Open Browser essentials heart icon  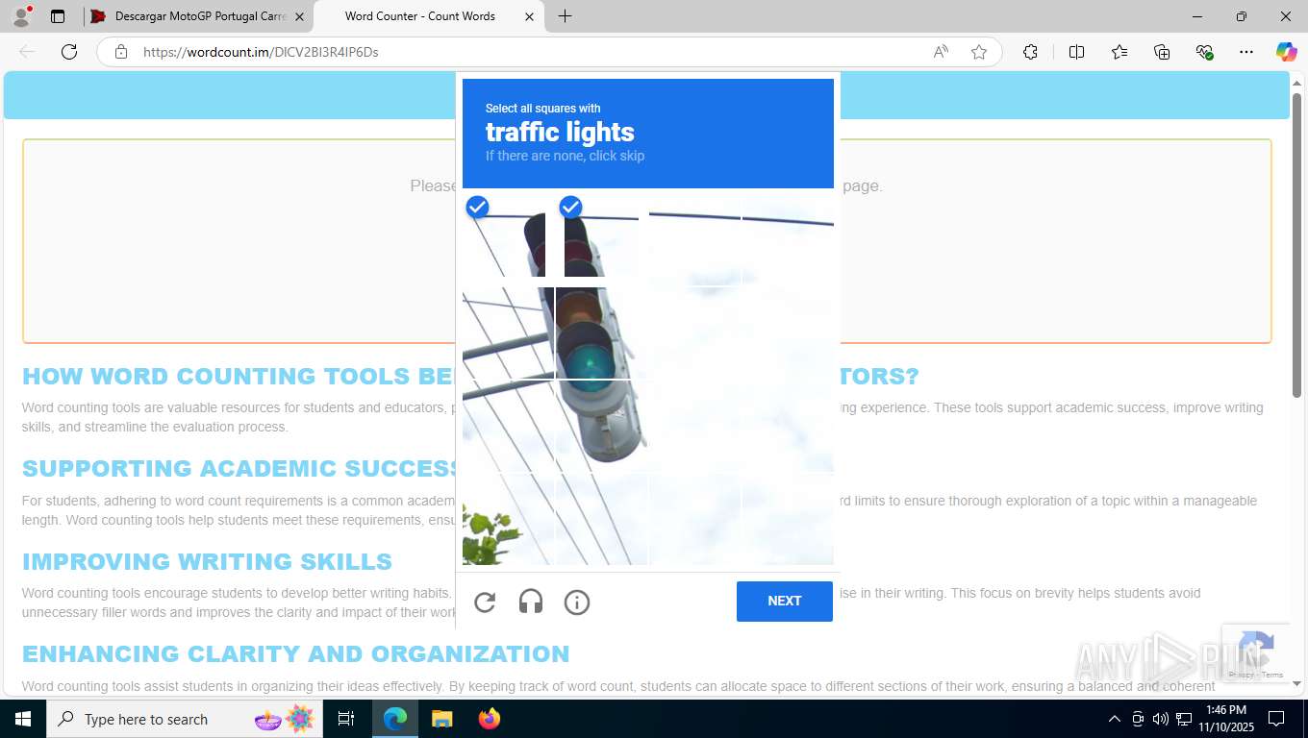[x=1204, y=52]
